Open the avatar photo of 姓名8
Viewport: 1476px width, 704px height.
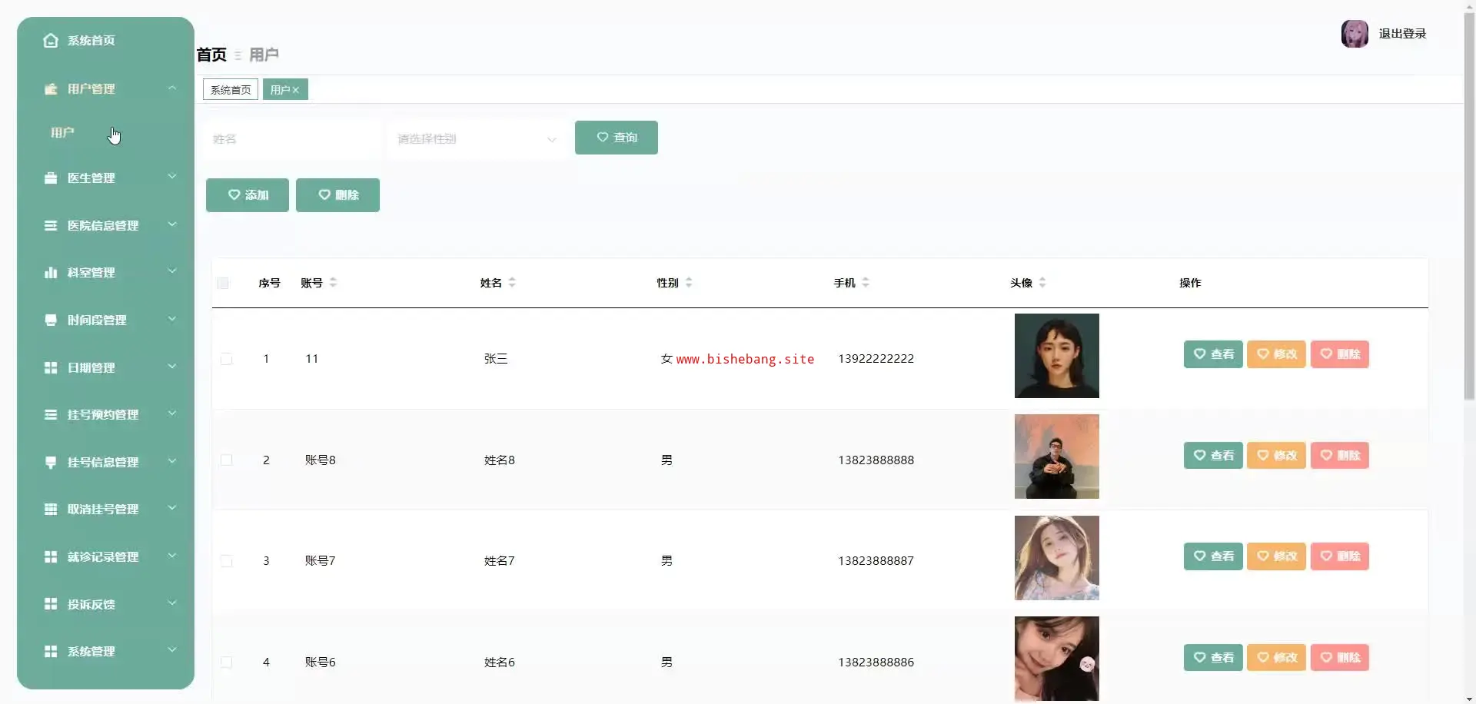point(1057,457)
